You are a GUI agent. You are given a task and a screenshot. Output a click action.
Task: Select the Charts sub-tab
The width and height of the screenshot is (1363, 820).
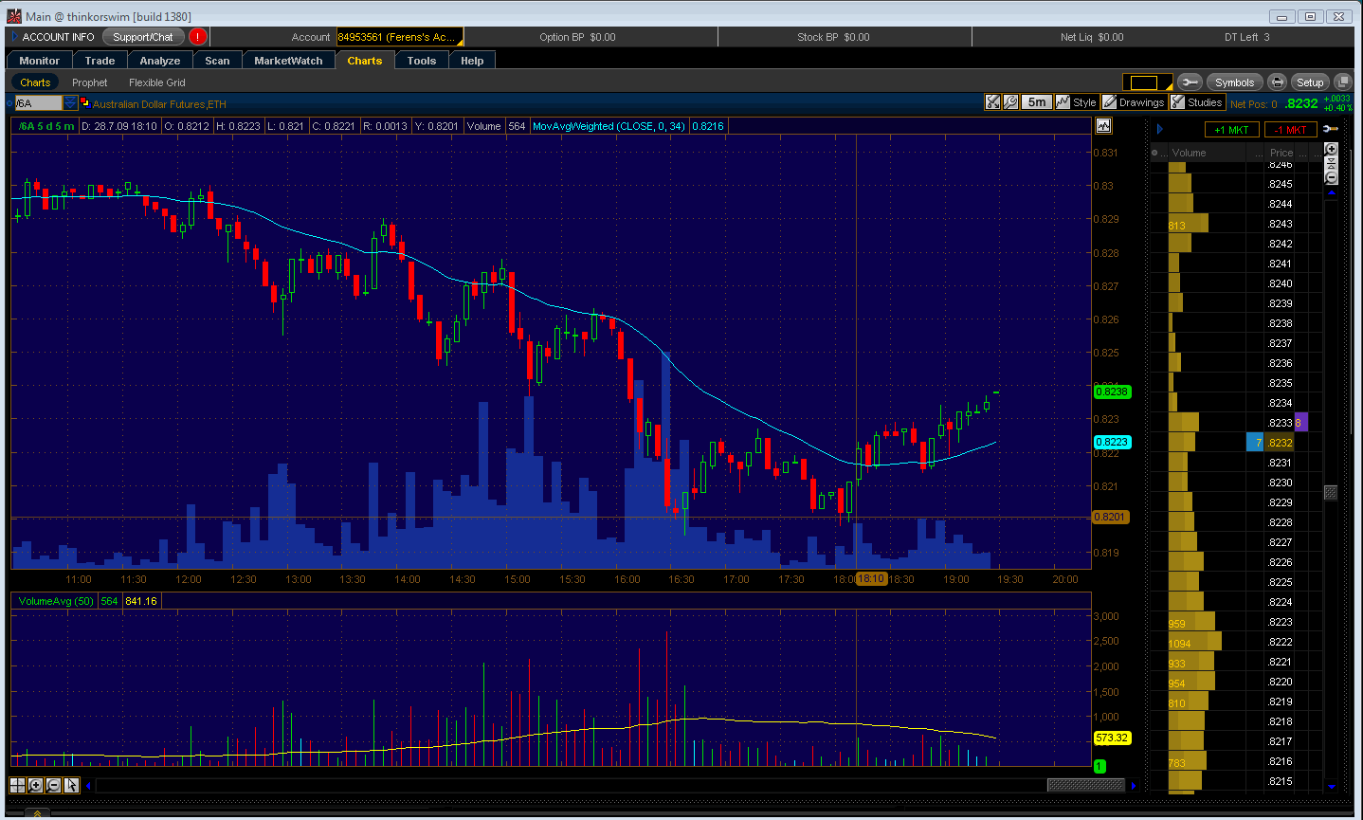point(35,82)
